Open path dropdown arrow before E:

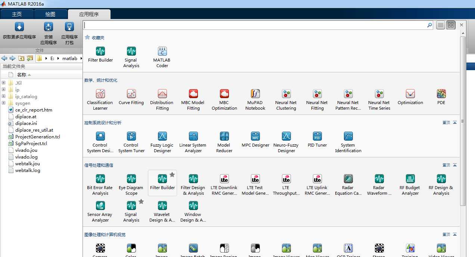coord(47,59)
